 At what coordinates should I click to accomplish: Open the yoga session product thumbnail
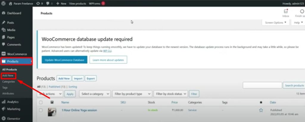pyautogui.click(x=52, y=112)
